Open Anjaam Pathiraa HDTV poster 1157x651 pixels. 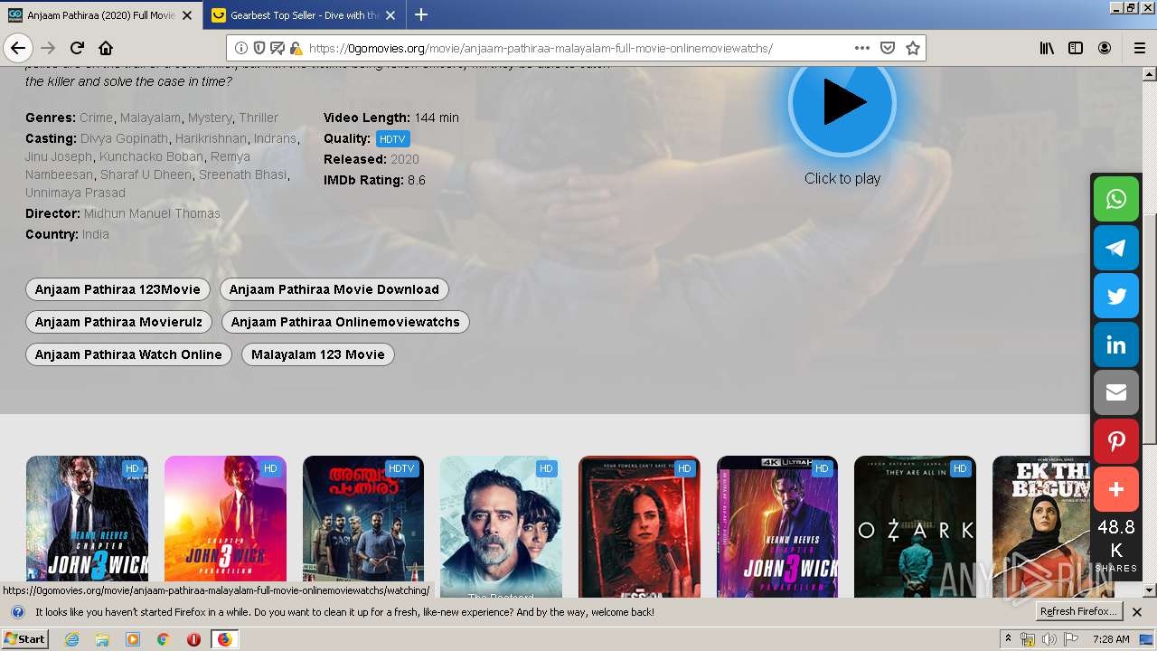point(363,526)
